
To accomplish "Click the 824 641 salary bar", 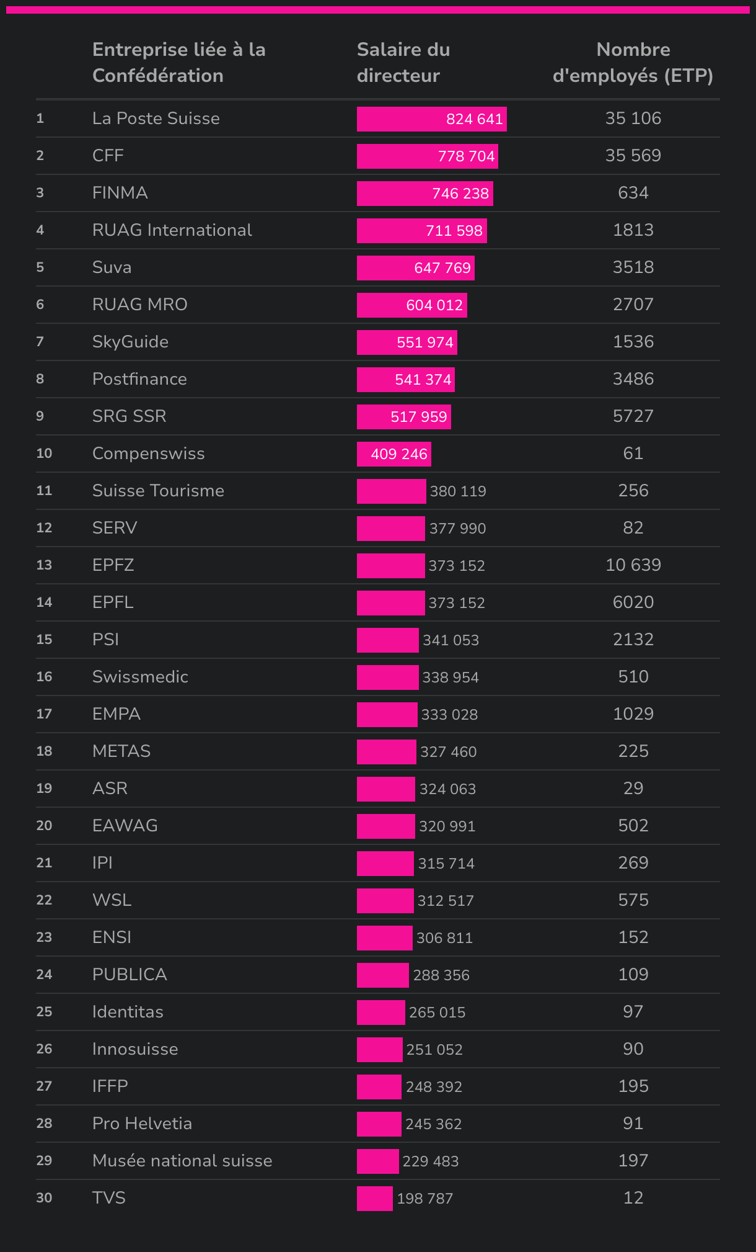I will [x=431, y=119].
